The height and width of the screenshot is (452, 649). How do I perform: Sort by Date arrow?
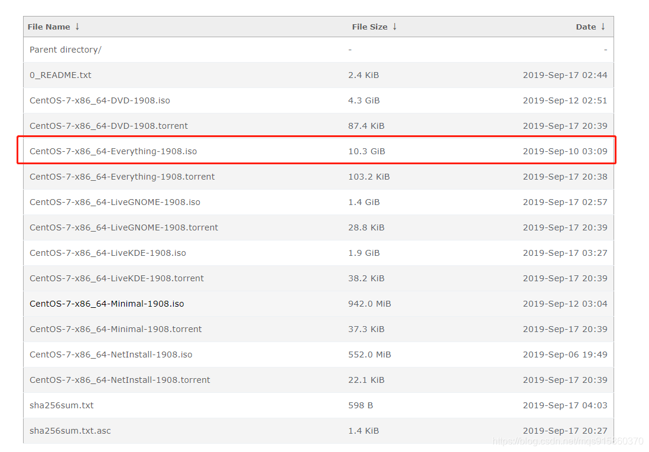(x=603, y=27)
